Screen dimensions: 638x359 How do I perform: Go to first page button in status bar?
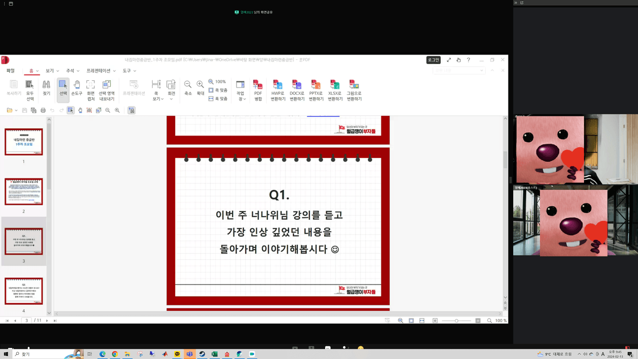(x=7, y=320)
